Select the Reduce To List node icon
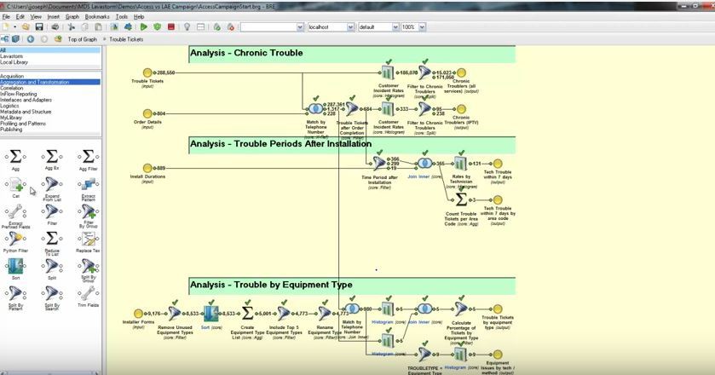Viewport: 715px width, 375px height. coord(51,239)
